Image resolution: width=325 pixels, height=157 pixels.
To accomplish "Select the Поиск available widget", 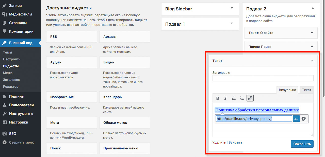I will [72, 148].
